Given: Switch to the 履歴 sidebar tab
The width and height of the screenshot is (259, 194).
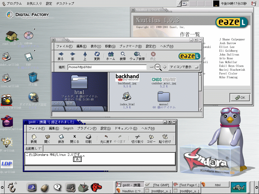Looking at the screenshot, I should click(x=70, y=103).
